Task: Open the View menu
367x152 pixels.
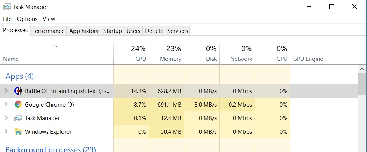Action: (49, 19)
